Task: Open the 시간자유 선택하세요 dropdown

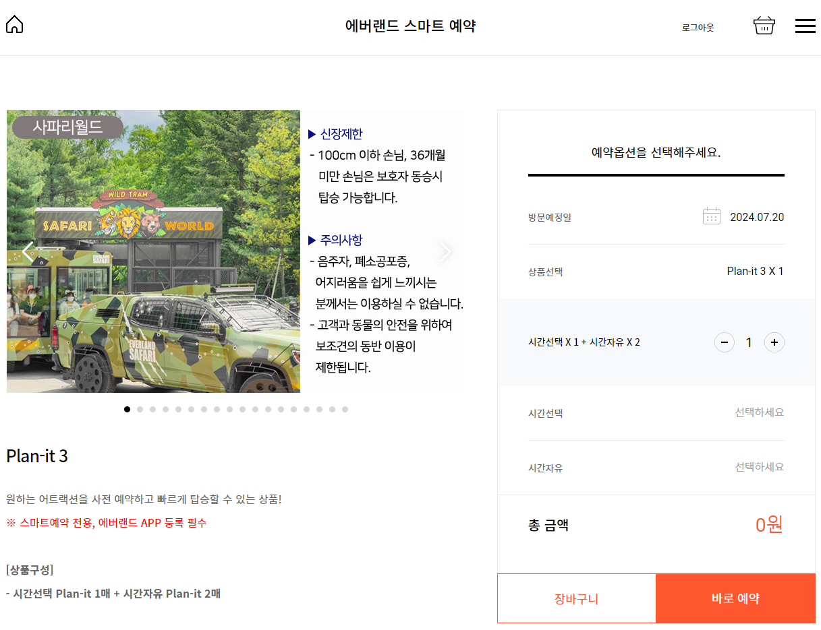Action: 656,468
